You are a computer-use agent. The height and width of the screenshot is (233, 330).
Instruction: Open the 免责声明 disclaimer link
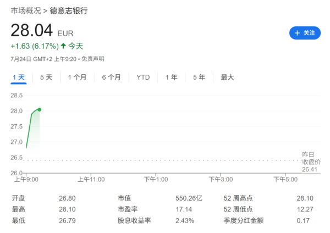coord(93,59)
